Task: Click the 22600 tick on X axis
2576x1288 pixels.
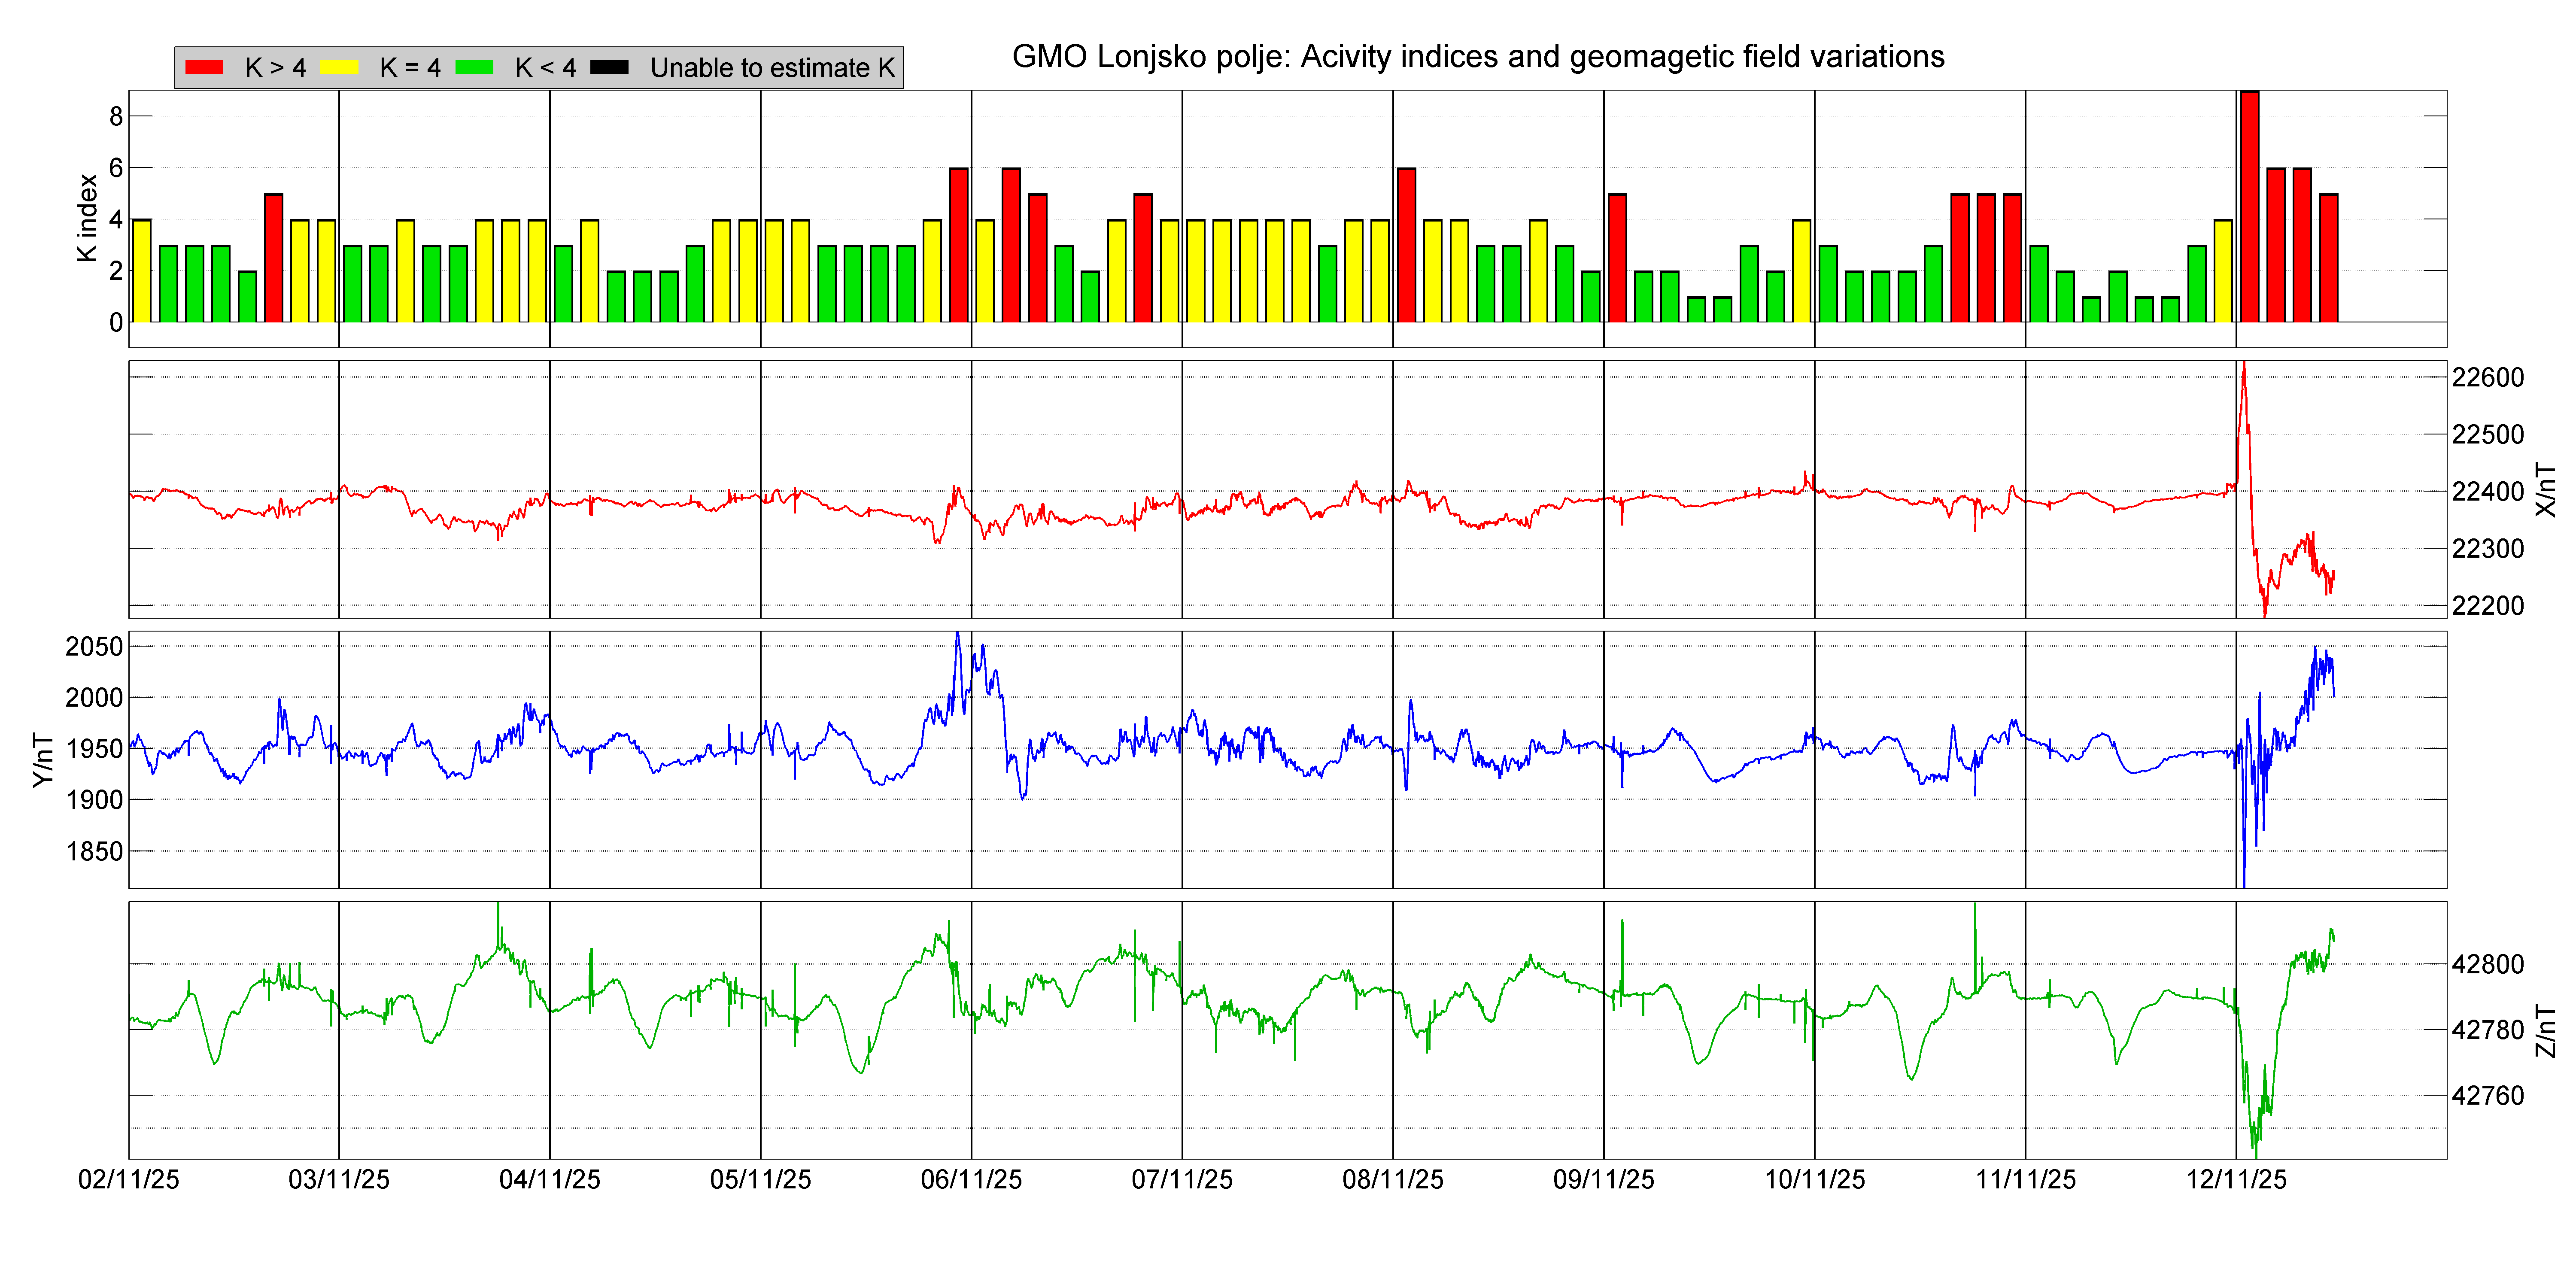Action: tap(2487, 378)
